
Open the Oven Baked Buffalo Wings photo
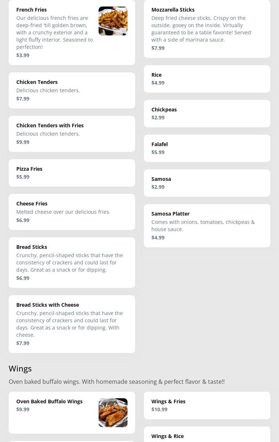[x=113, y=412]
